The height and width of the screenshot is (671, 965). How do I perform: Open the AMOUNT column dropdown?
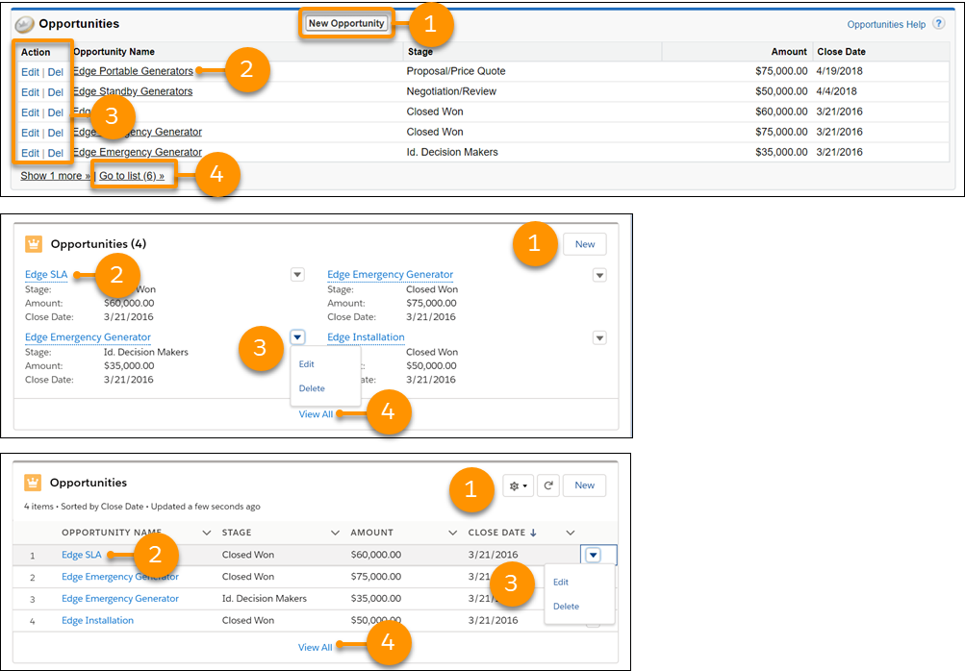451,533
